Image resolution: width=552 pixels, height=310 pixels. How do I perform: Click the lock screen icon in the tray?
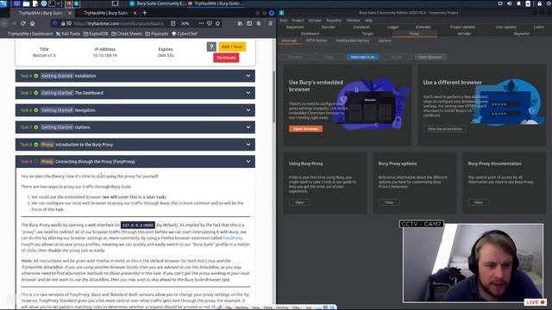[539, 3]
